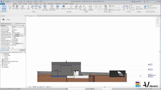Select the Fenêtre (window) tool
The height and width of the screenshot is (90, 161).
[x=17, y=7]
